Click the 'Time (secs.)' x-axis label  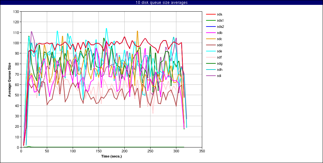111,157
